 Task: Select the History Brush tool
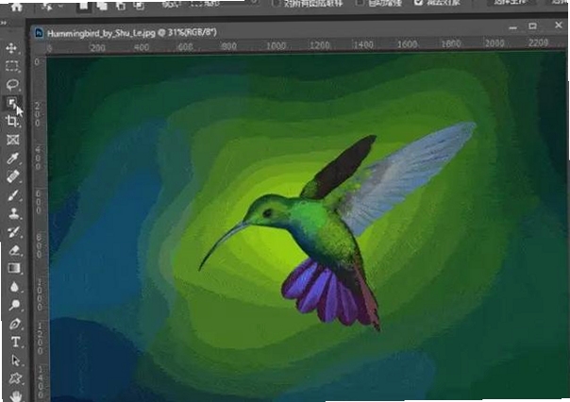click(x=14, y=232)
